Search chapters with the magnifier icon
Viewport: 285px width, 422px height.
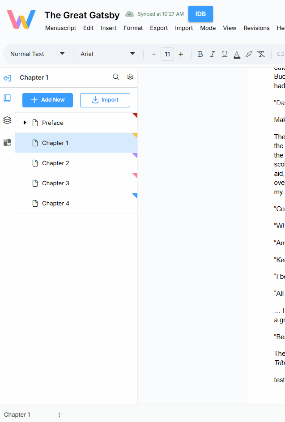(x=116, y=77)
